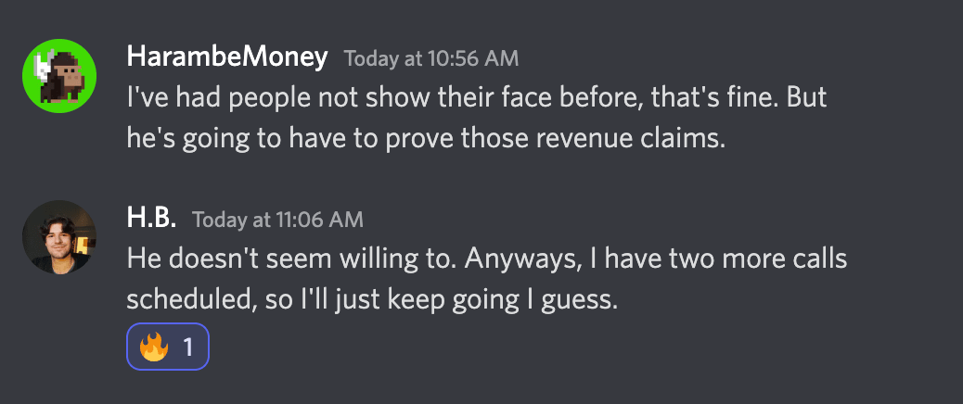Image resolution: width=963 pixels, height=404 pixels.
Task: Click the Today at 10:56 AM timestamp
Action: point(431,59)
